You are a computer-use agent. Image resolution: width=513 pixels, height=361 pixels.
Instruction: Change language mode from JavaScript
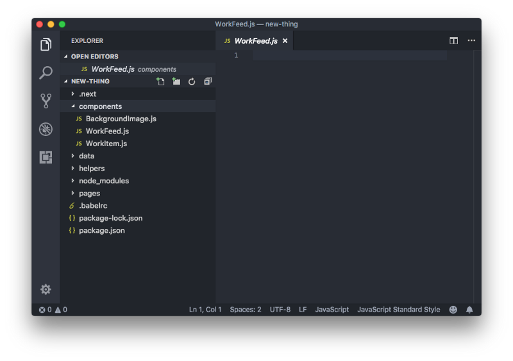(332, 310)
